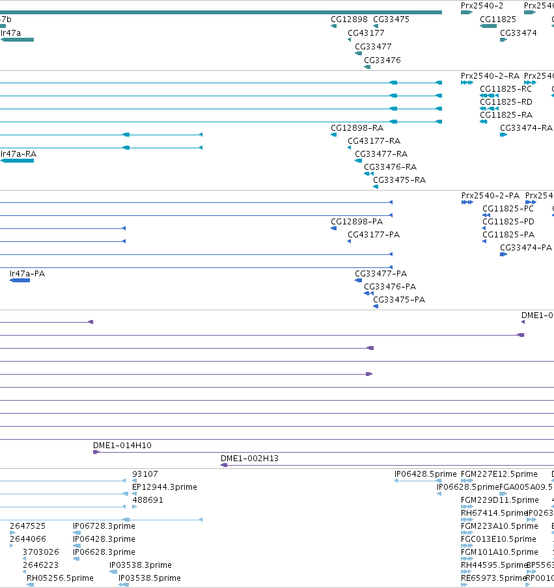554x588 pixels.
Task: Open BAC clone DME1-014H10
Action: coord(122,446)
